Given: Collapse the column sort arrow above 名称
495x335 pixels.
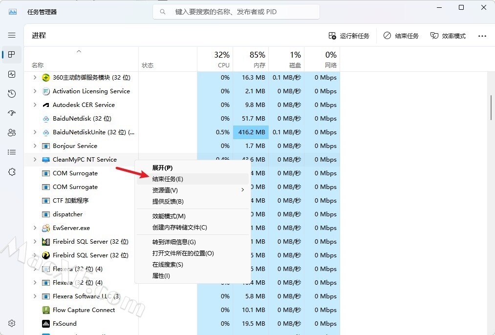Looking at the screenshot, I should point(79,51).
